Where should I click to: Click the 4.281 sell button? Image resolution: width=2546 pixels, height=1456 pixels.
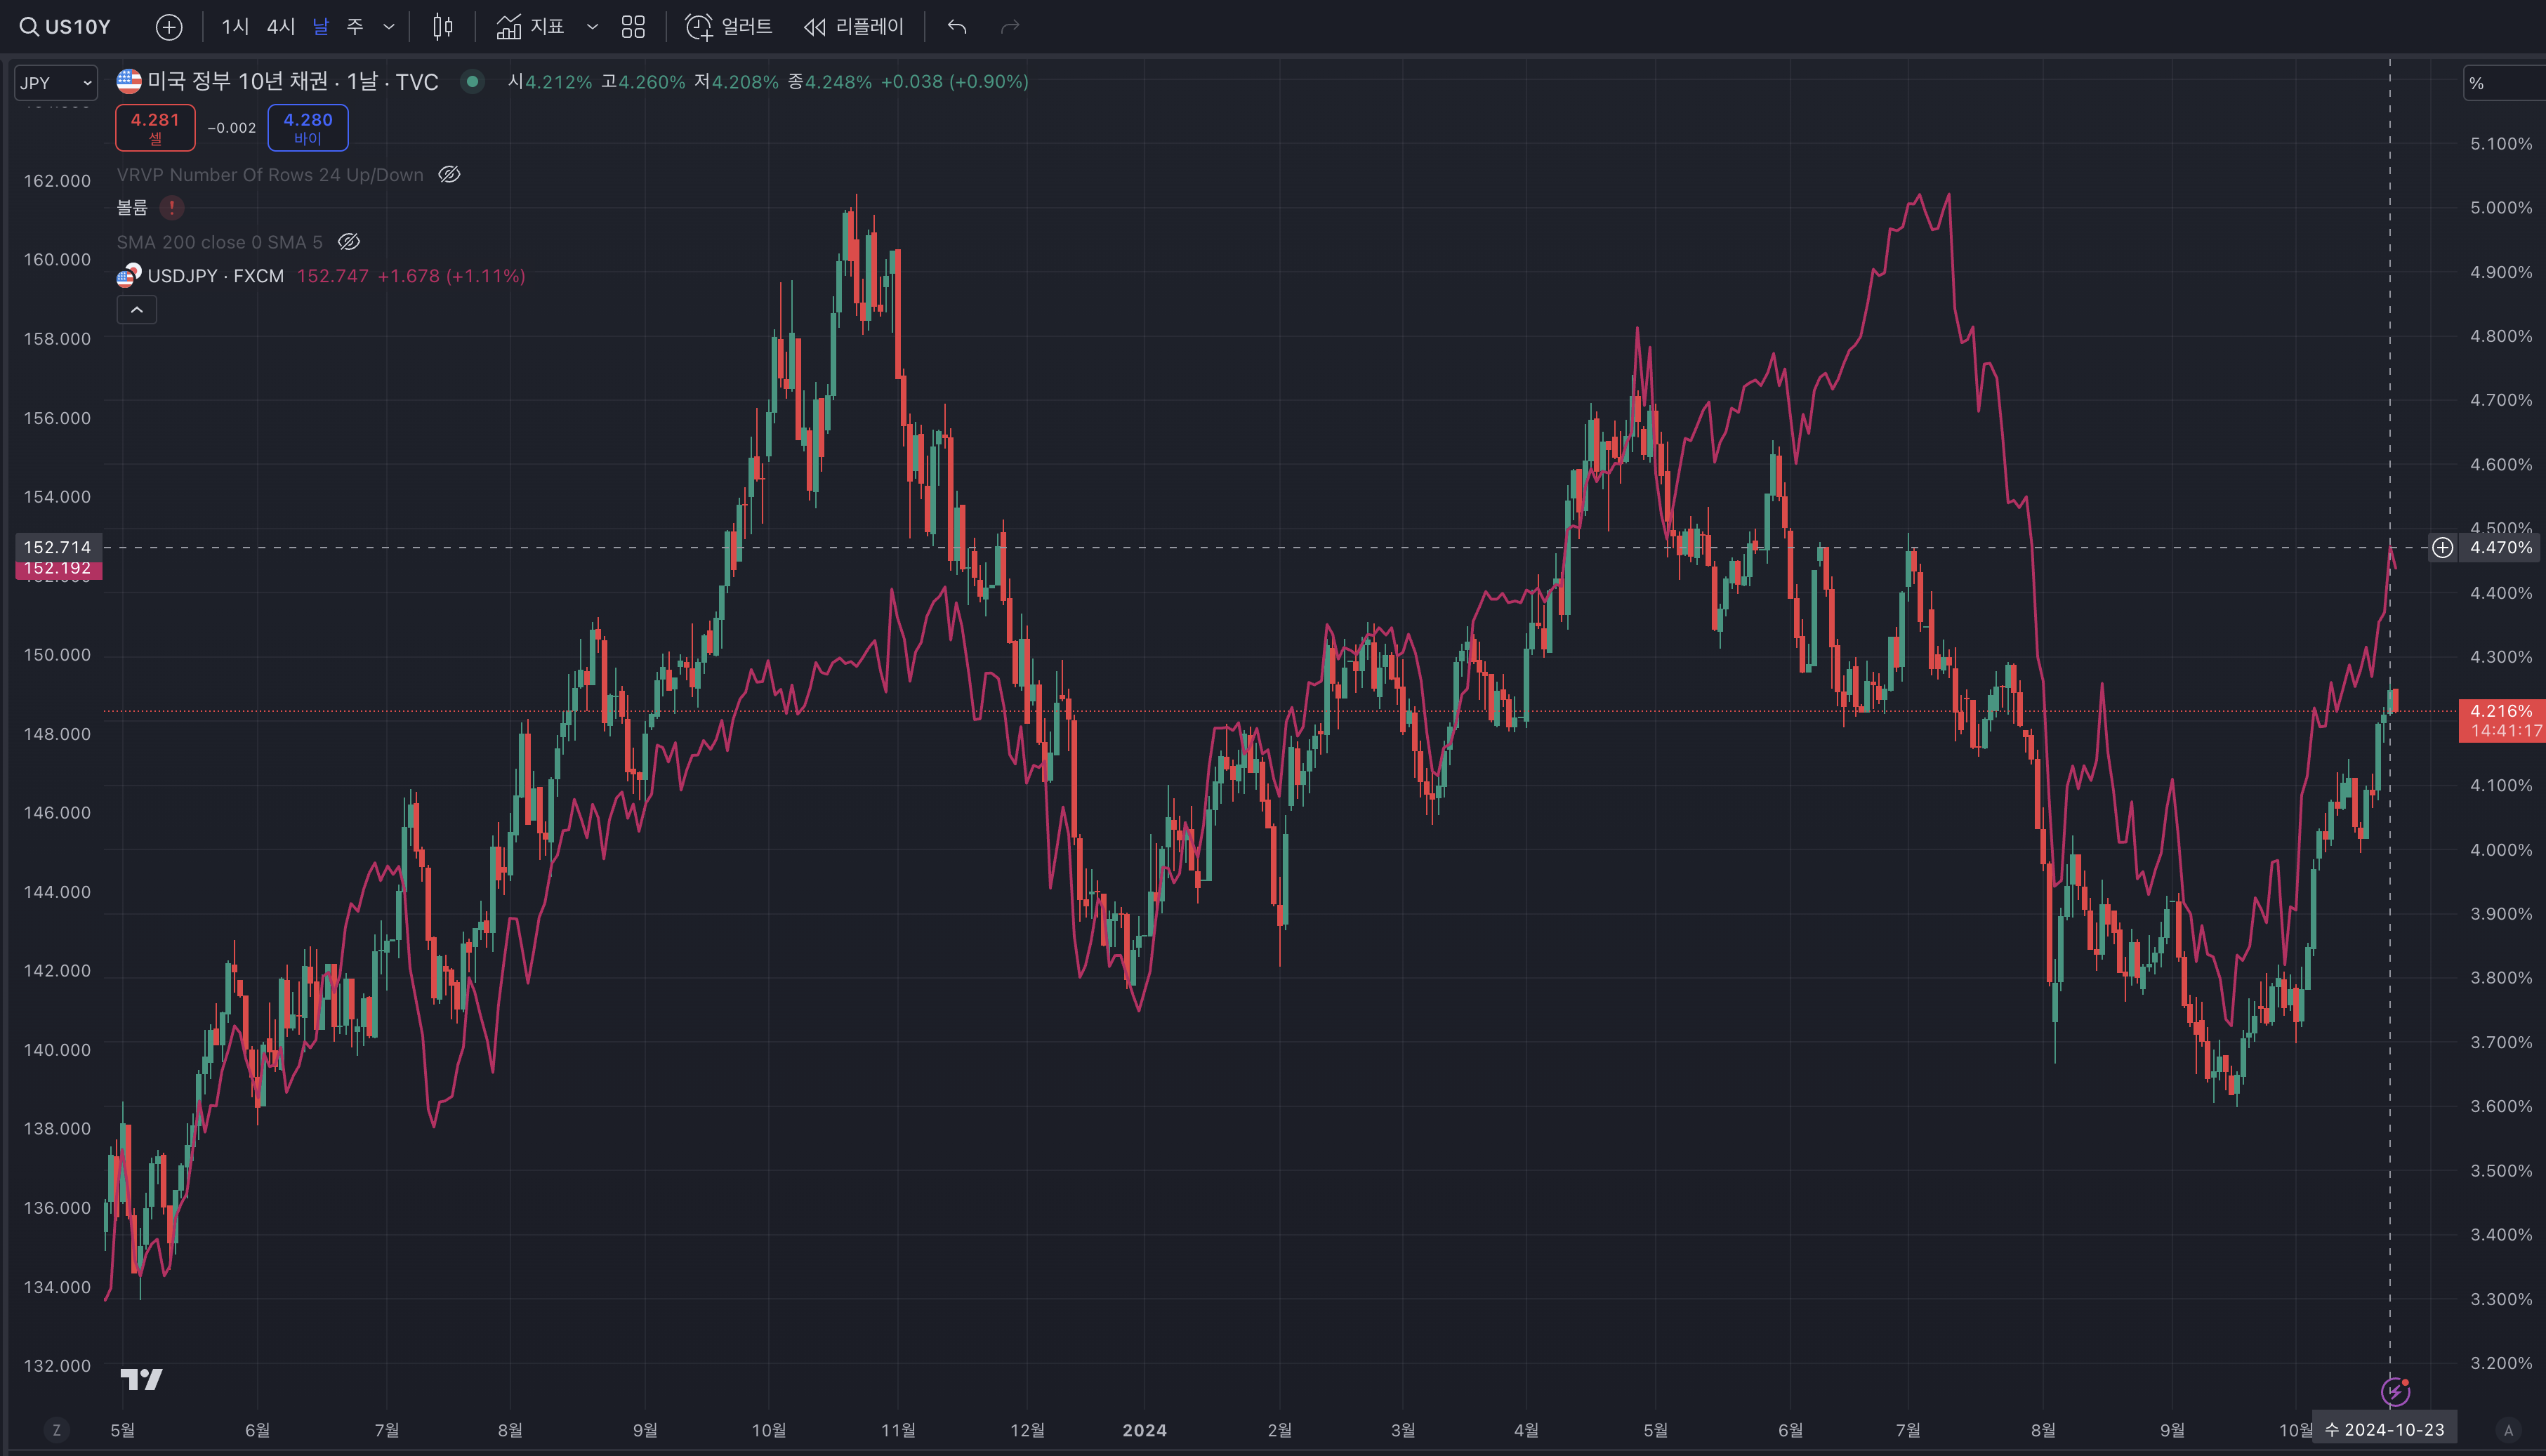click(x=155, y=127)
